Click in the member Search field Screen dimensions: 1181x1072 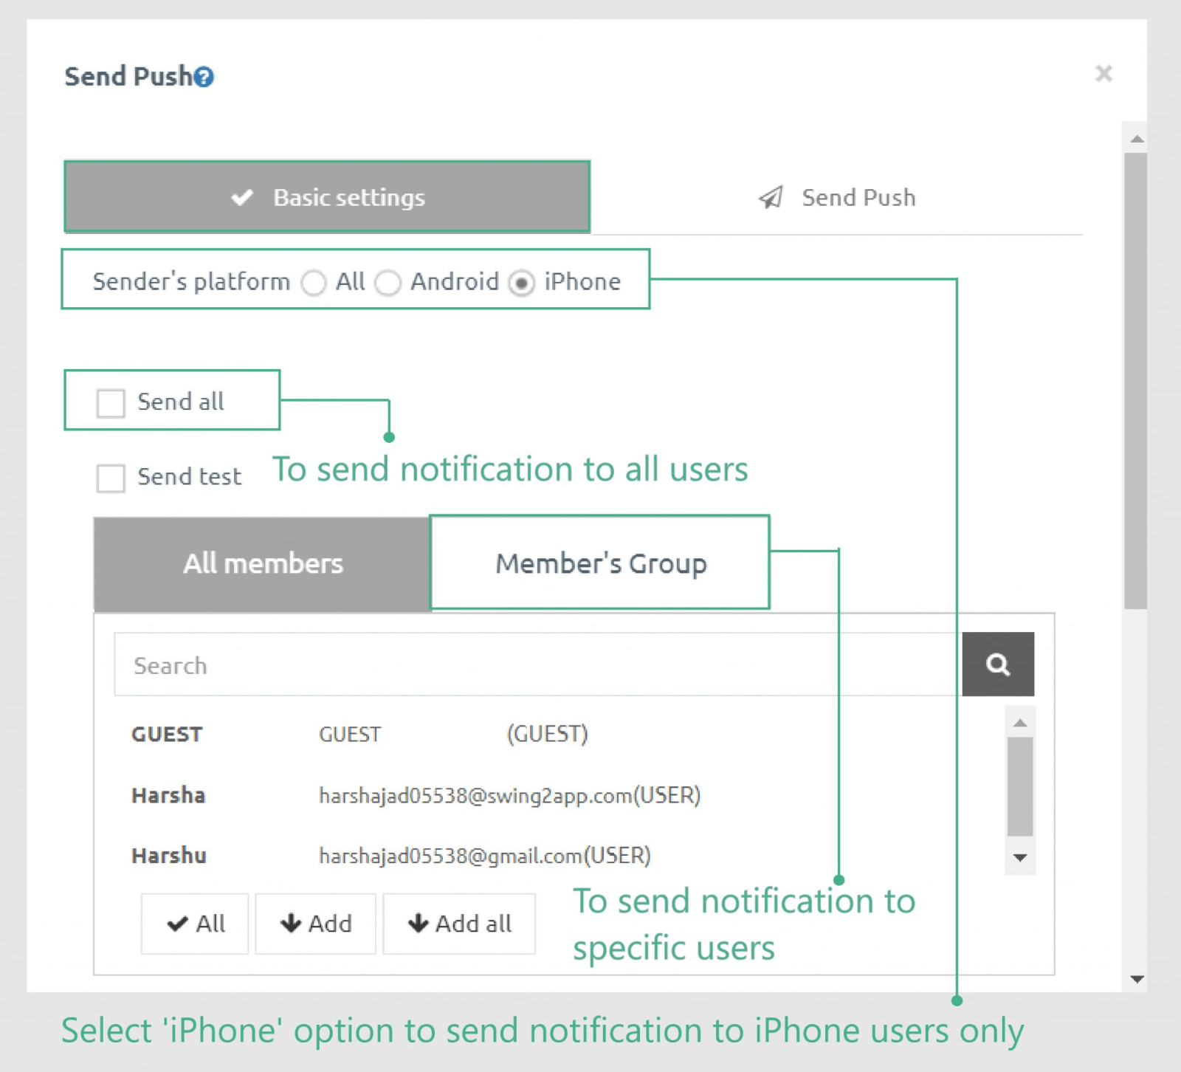(537, 665)
